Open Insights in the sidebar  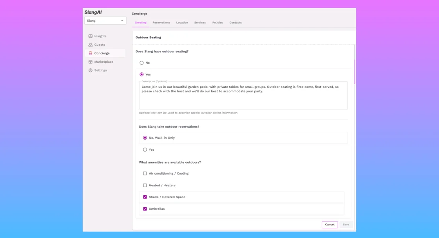(100, 36)
